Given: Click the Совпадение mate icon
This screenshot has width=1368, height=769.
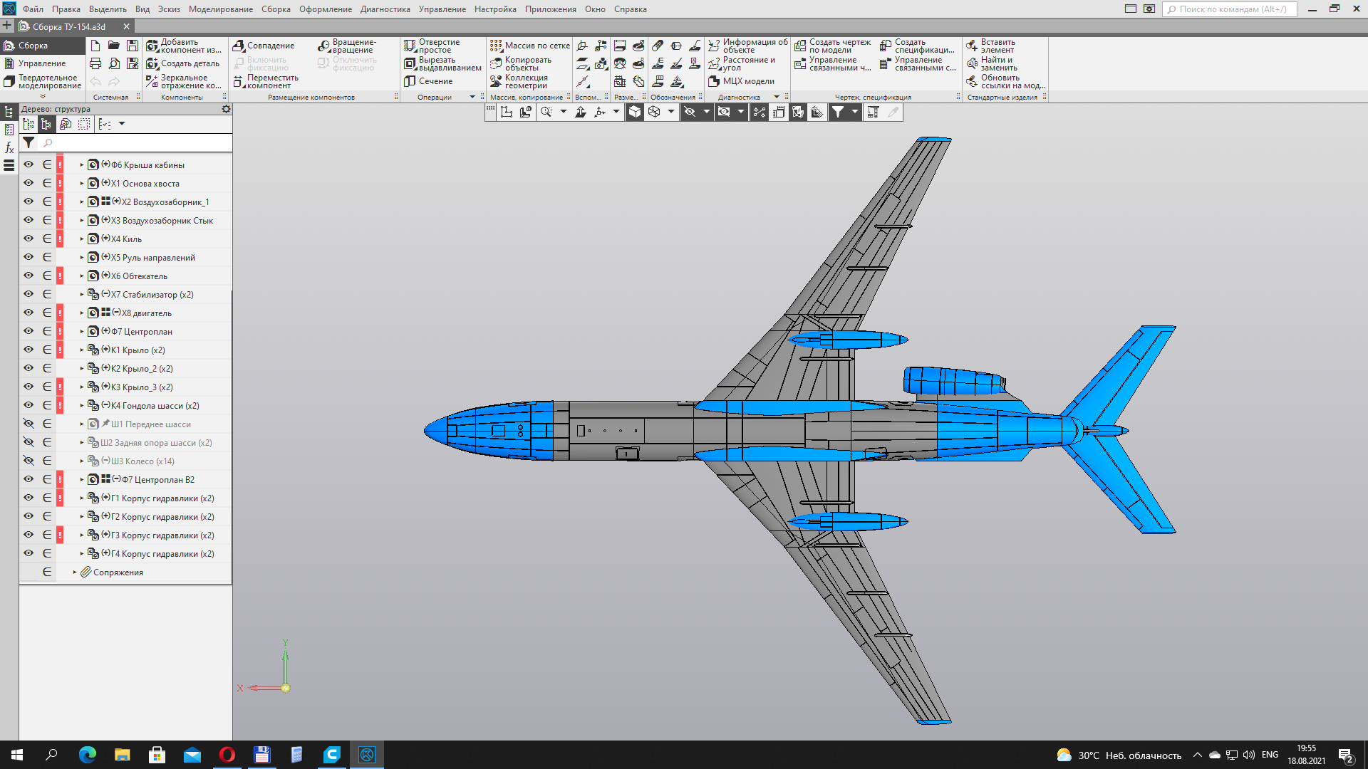Looking at the screenshot, I should [239, 46].
